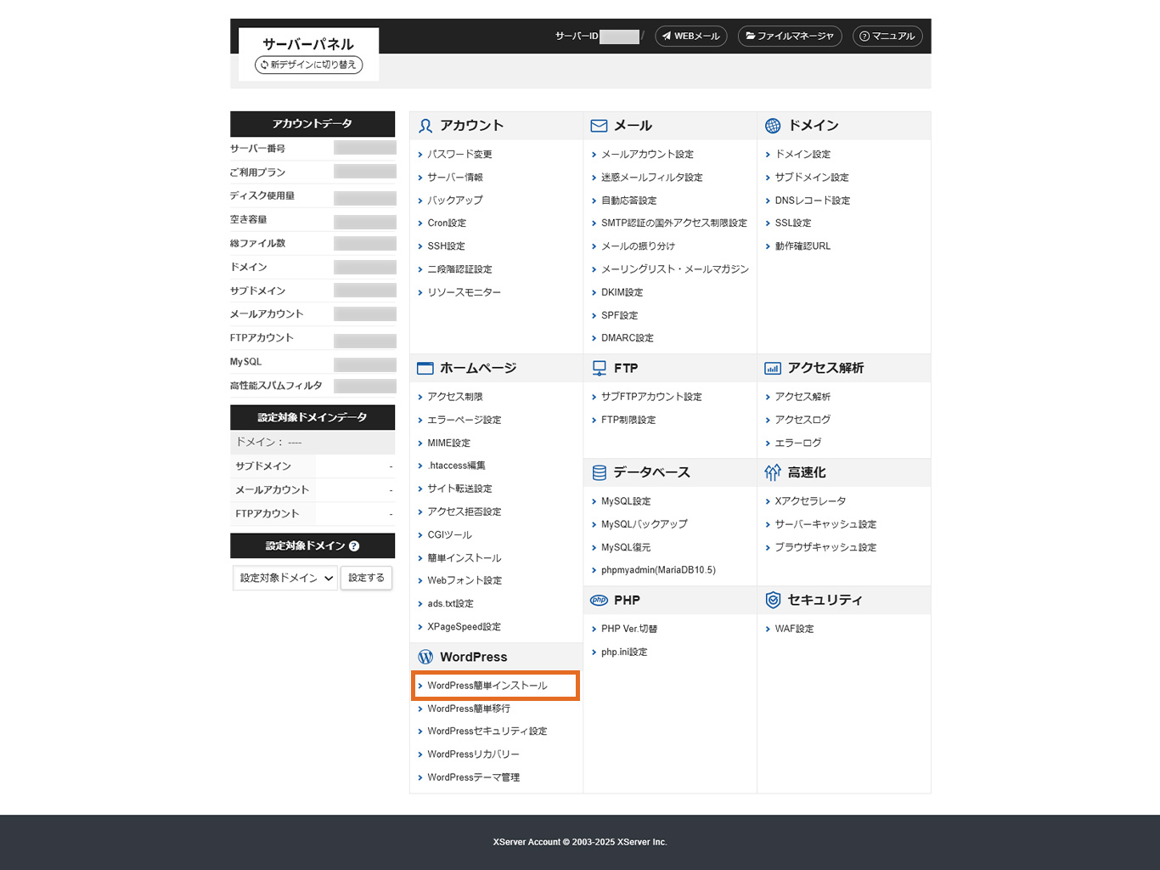Click the サーバーパネル title logo

[308, 44]
